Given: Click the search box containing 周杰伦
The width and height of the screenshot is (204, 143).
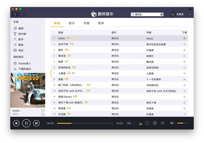Looking at the screenshot, I should click(x=147, y=14).
